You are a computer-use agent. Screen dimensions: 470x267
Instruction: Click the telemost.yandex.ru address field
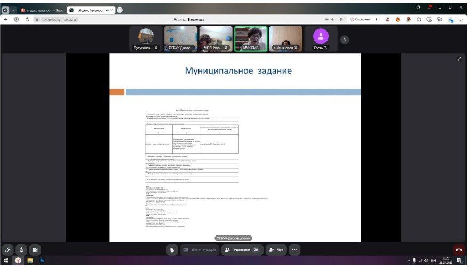tap(59, 20)
